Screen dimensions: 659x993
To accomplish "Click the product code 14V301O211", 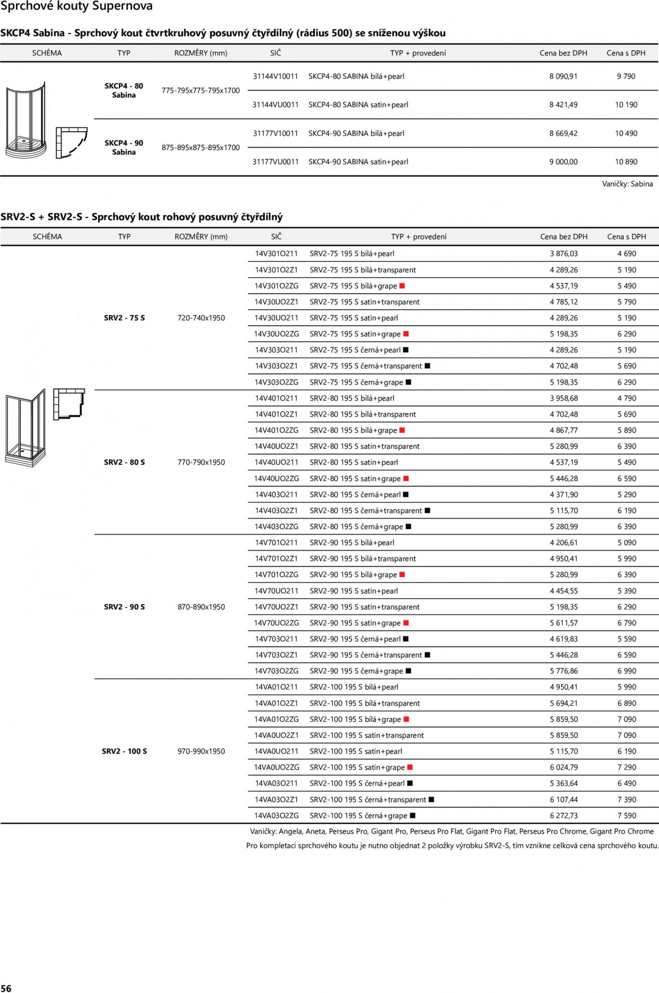I will coord(276,254).
